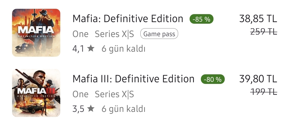Select the One platform label under Mafia
289x122 pixels.
point(80,34)
